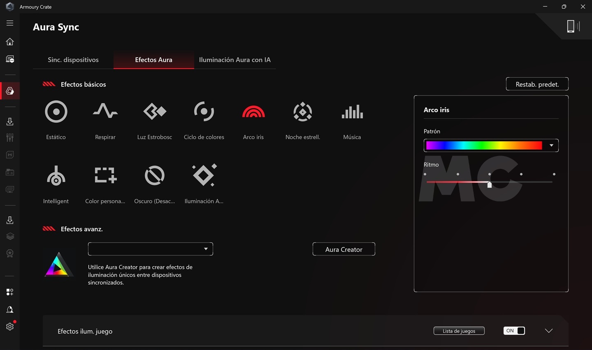Click the Efectos básicos heading
Image resolution: width=592 pixels, height=350 pixels.
coord(84,84)
